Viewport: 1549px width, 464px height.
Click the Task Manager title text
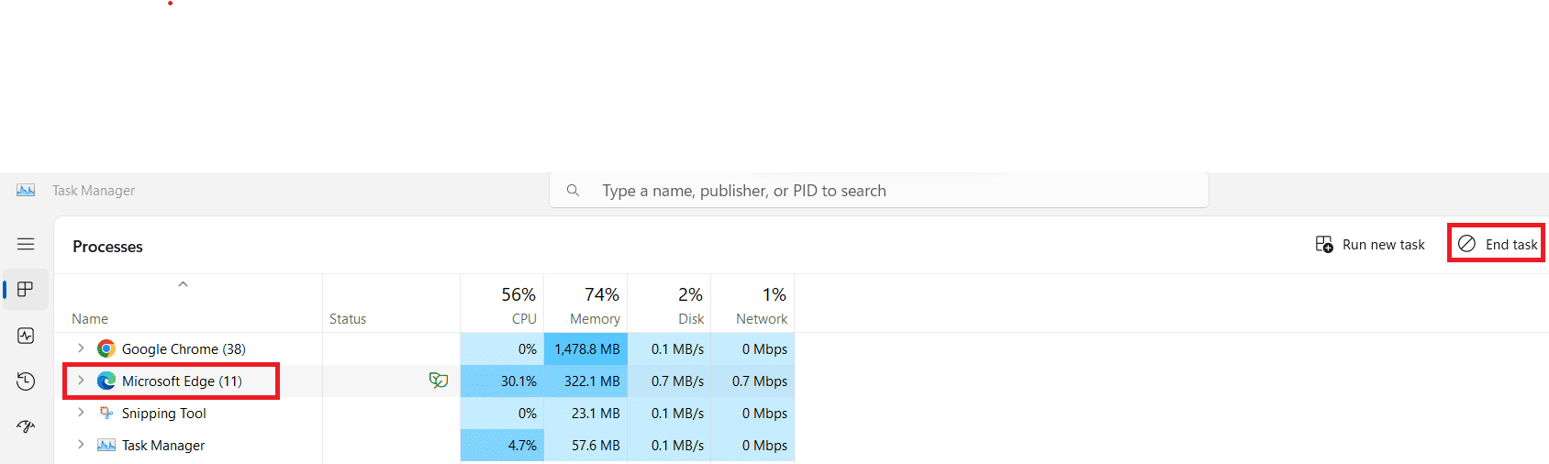tap(94, 191)
